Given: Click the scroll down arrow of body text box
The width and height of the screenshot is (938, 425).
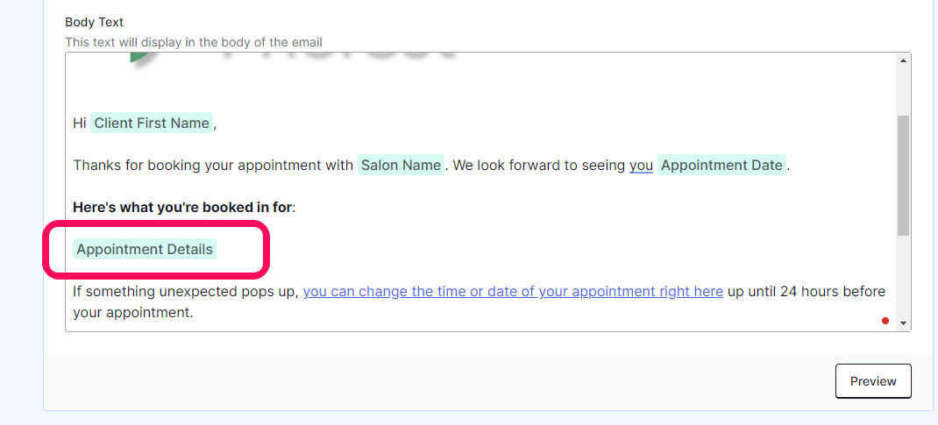Looking at the screenshot, I should [903, 323].
